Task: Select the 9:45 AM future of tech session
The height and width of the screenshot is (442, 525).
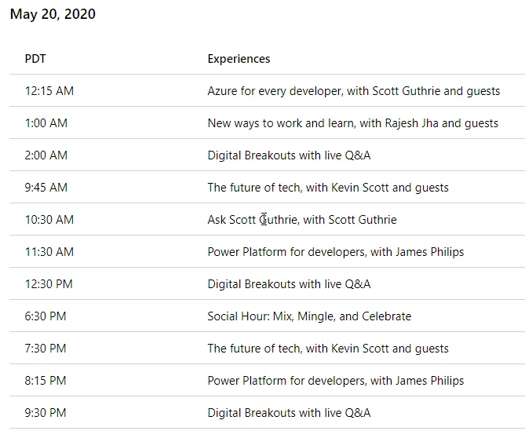Action: [328, 187]
